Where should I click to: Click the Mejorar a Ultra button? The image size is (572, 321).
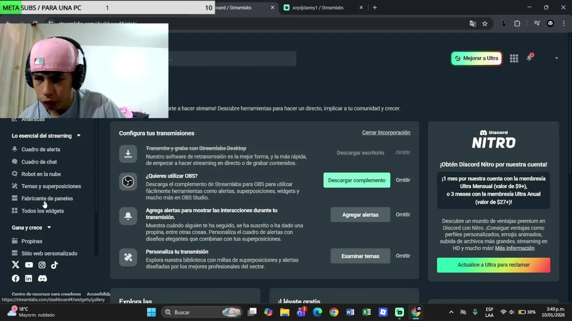476,58
